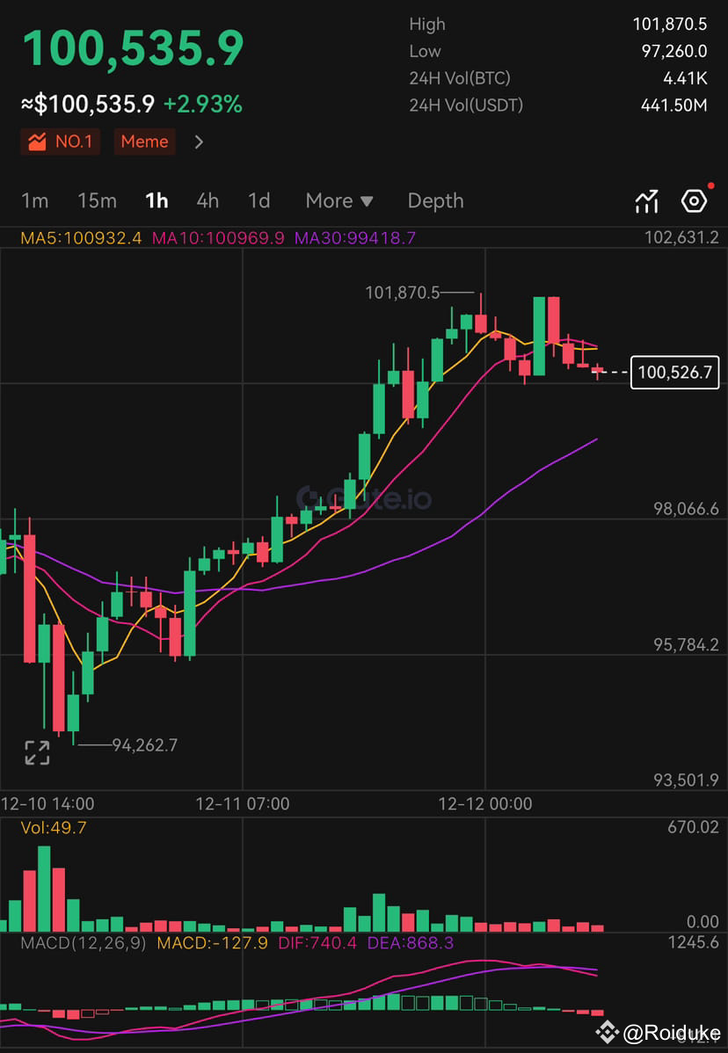Tap the 12-11 07:00 time axis label
The image size is (728, 1053).
243,804
